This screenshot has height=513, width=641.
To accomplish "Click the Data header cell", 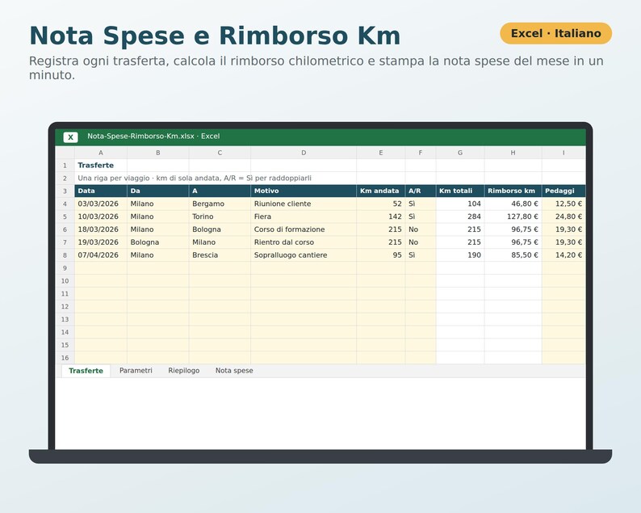I will coord(101,191).
